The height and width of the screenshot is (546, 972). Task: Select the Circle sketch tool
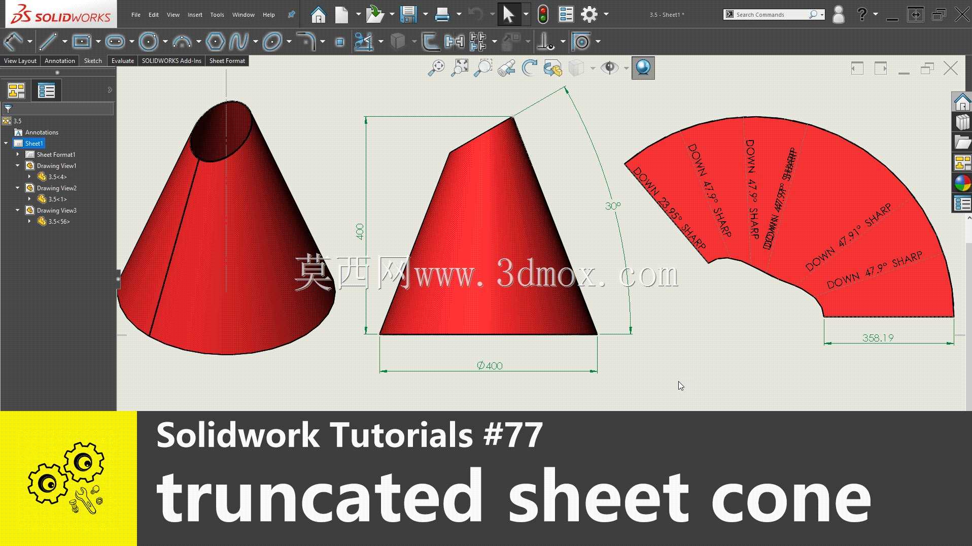tap(149, 42)
